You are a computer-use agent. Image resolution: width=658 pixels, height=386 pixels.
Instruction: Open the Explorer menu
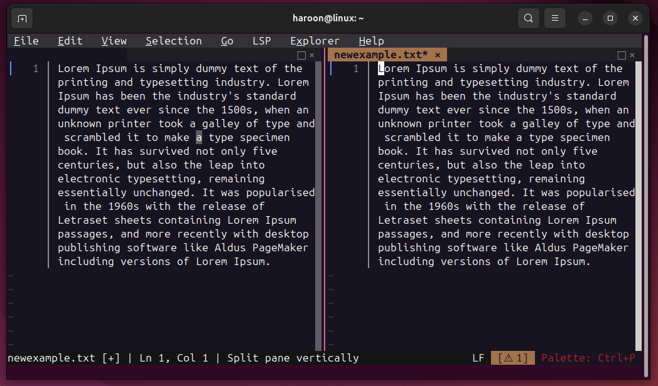(315, 41)
